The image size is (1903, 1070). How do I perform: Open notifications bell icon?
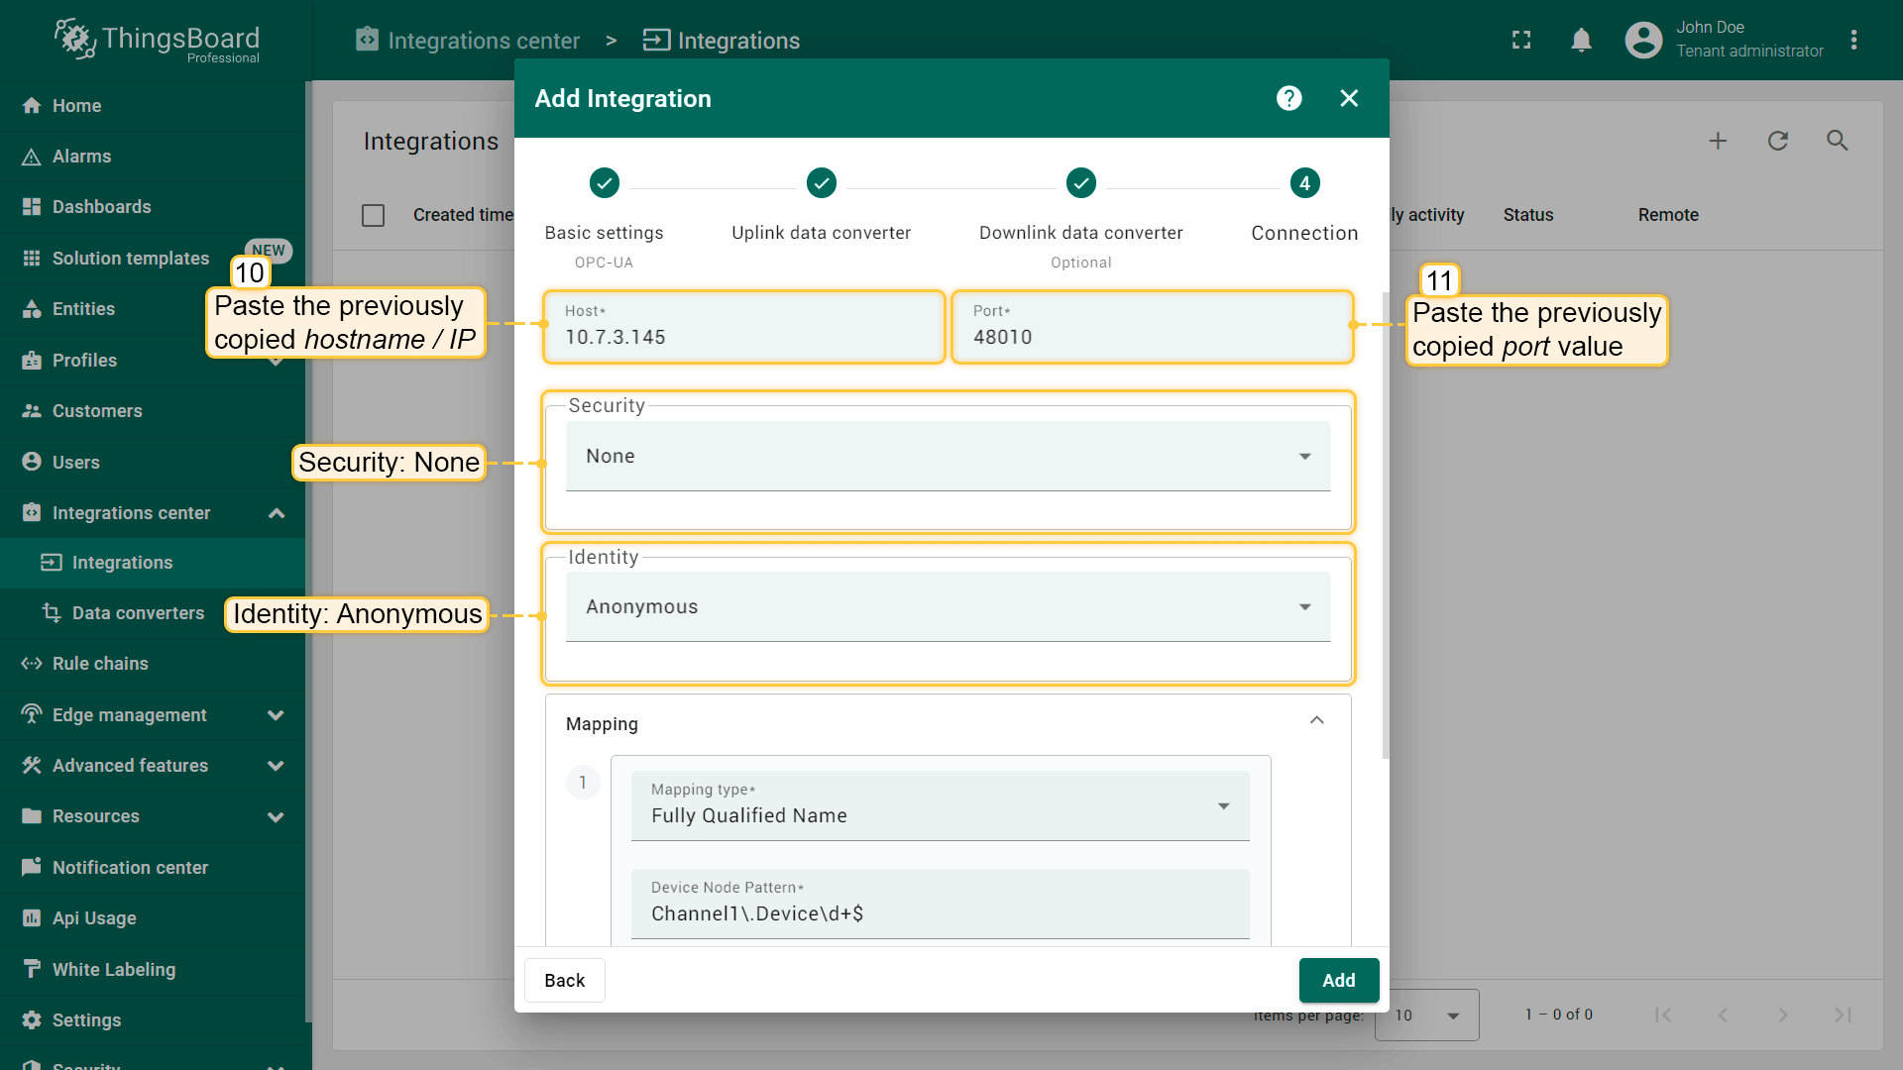click(x=1581, y=41)
